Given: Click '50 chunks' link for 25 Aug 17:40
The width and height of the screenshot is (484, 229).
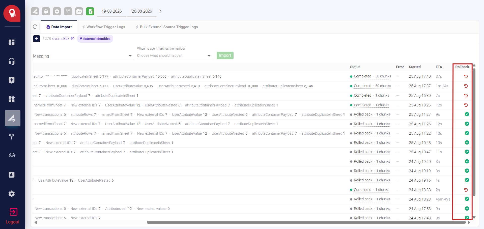Looking at the screenshot, I should 383,76.
